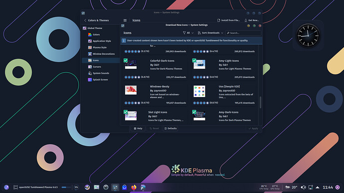Click the Slot Light Icons title
Screen dimensions: 344x193
(158, 112)
